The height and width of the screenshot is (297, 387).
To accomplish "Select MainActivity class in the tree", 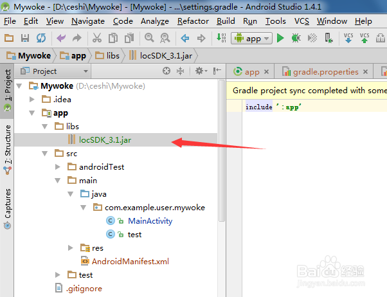I will click(x=150, y=221).
